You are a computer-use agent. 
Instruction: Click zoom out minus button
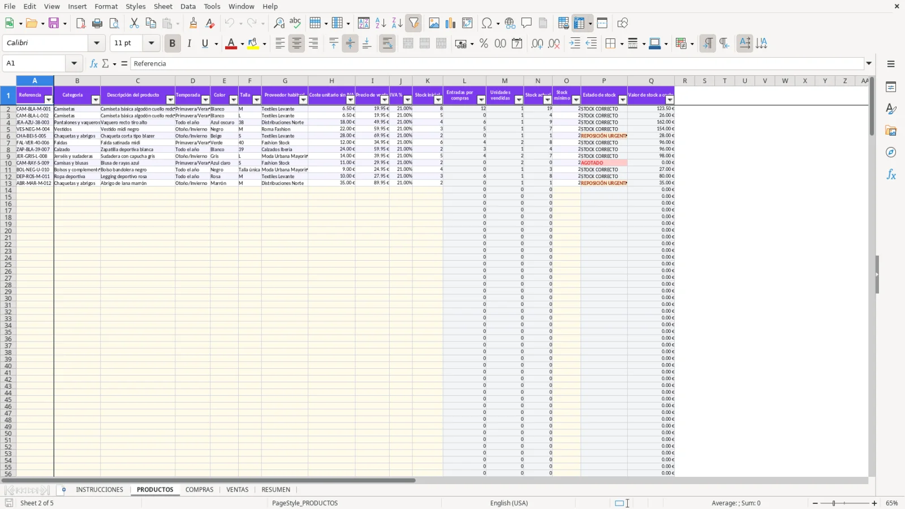tap(815, 503)
